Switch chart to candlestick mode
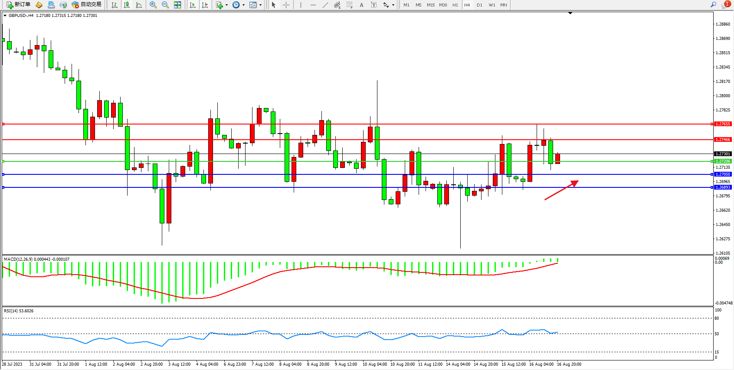 127,5
